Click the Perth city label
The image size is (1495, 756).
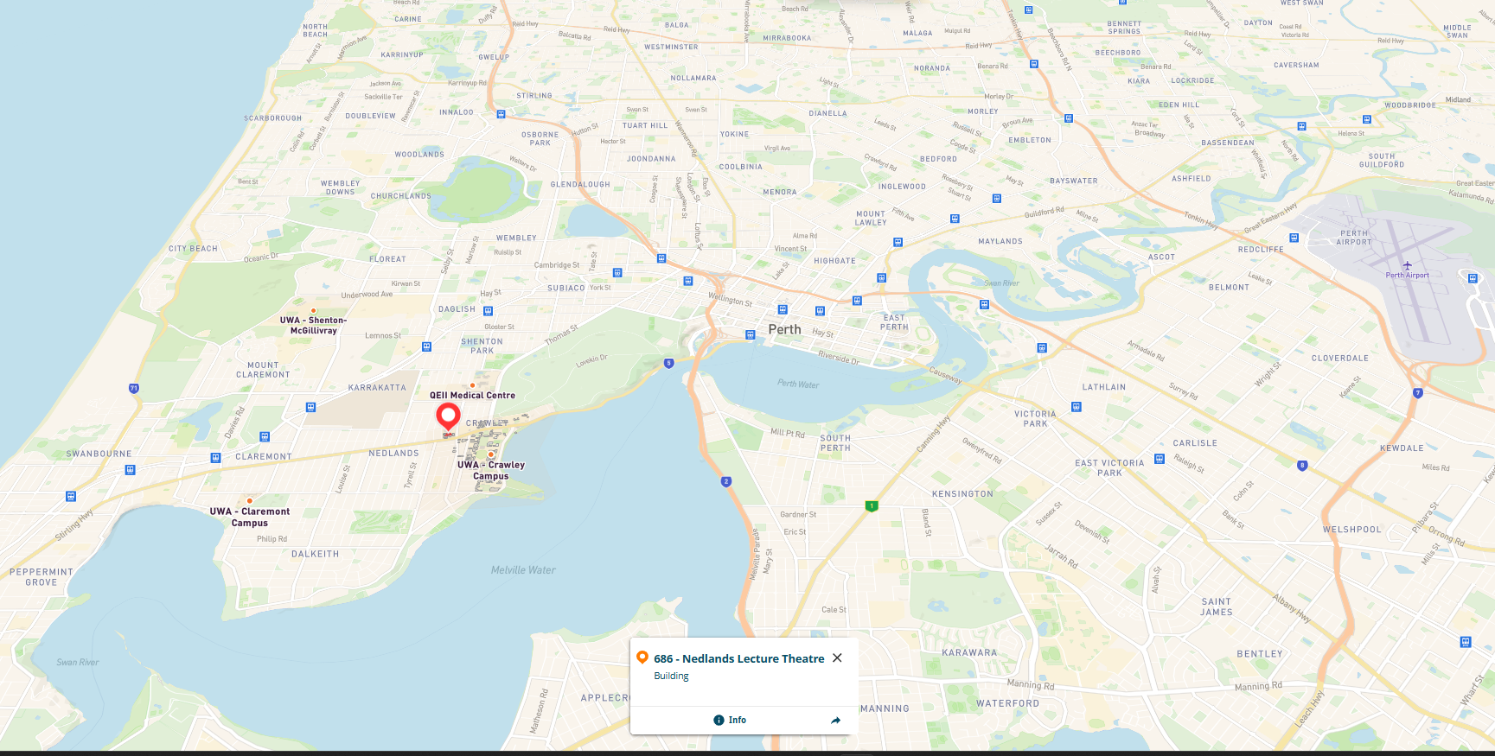784,329
